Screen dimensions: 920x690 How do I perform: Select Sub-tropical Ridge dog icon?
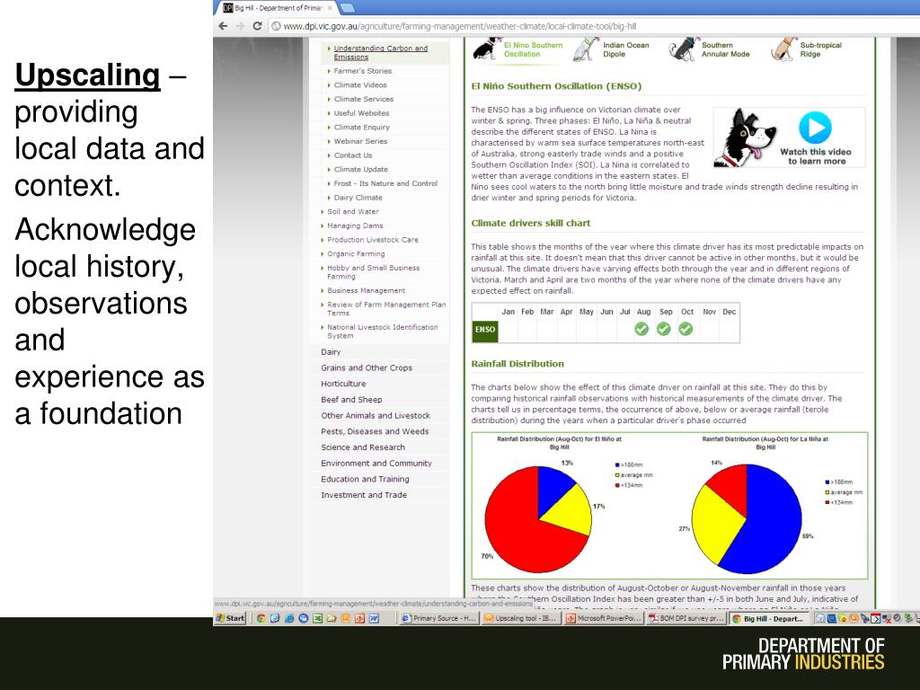coord(783,49)
